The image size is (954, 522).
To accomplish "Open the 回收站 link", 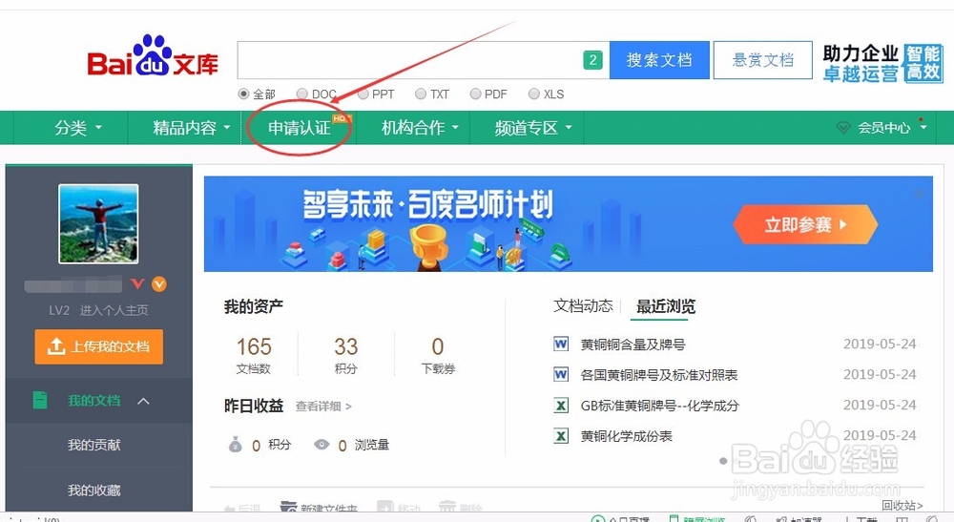I will coord(902,505).
